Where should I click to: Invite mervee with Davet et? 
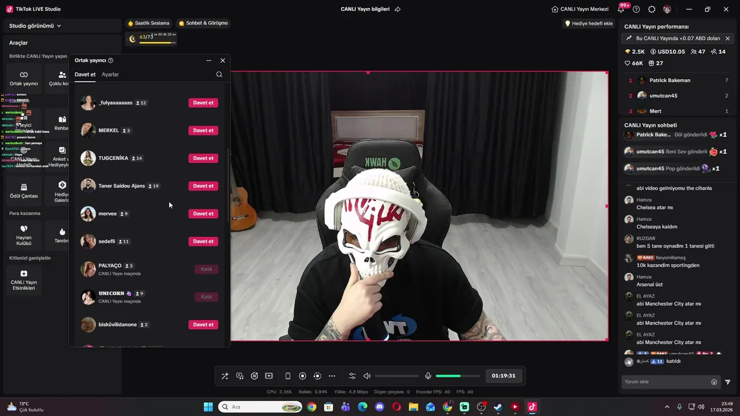pyautogui.click(x=203, y=214)
